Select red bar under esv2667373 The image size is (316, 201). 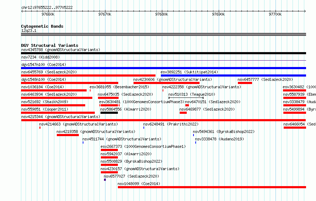(x=109, y=150)
